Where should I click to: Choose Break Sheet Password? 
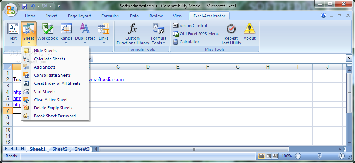[x=56, y=116]
